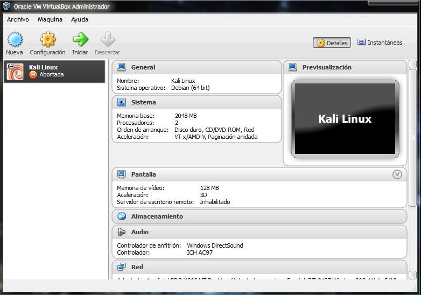Open the Máquina menu
Screen dimensions: 421x295
click(x=50, y=19)
